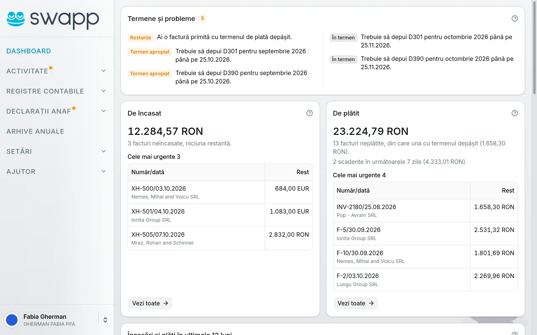537x335 pixels.
Task: Click the 684,00 EUR amount
Action: 292,189
